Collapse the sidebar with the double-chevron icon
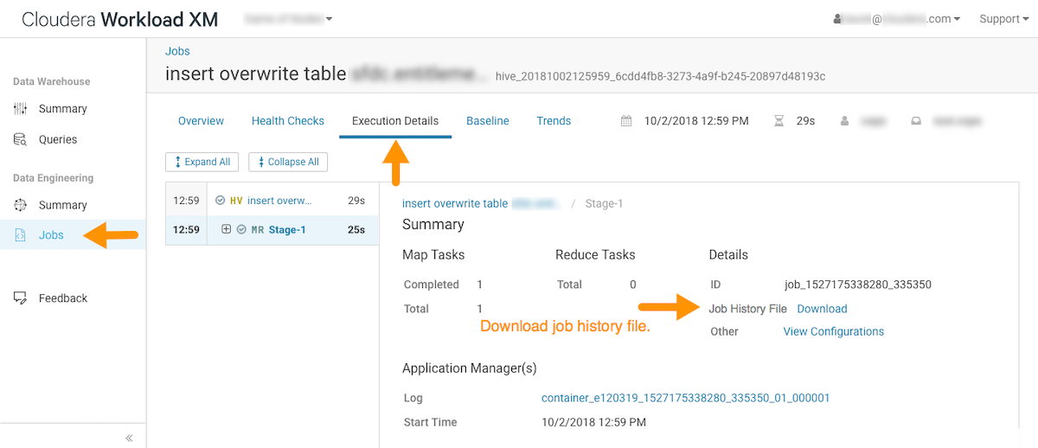This screenshot has width=1038, height=448. [129, 438]
